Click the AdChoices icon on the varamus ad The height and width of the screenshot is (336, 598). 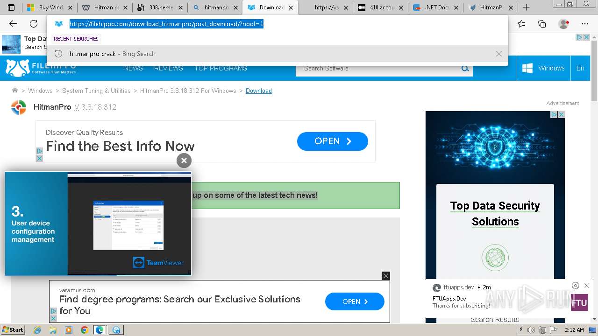coord(53,311)
